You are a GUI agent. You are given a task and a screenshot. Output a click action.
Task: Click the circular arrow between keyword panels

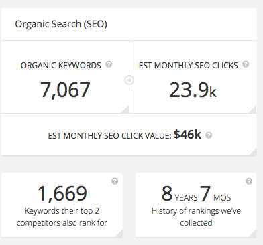(x=129, y=80)
